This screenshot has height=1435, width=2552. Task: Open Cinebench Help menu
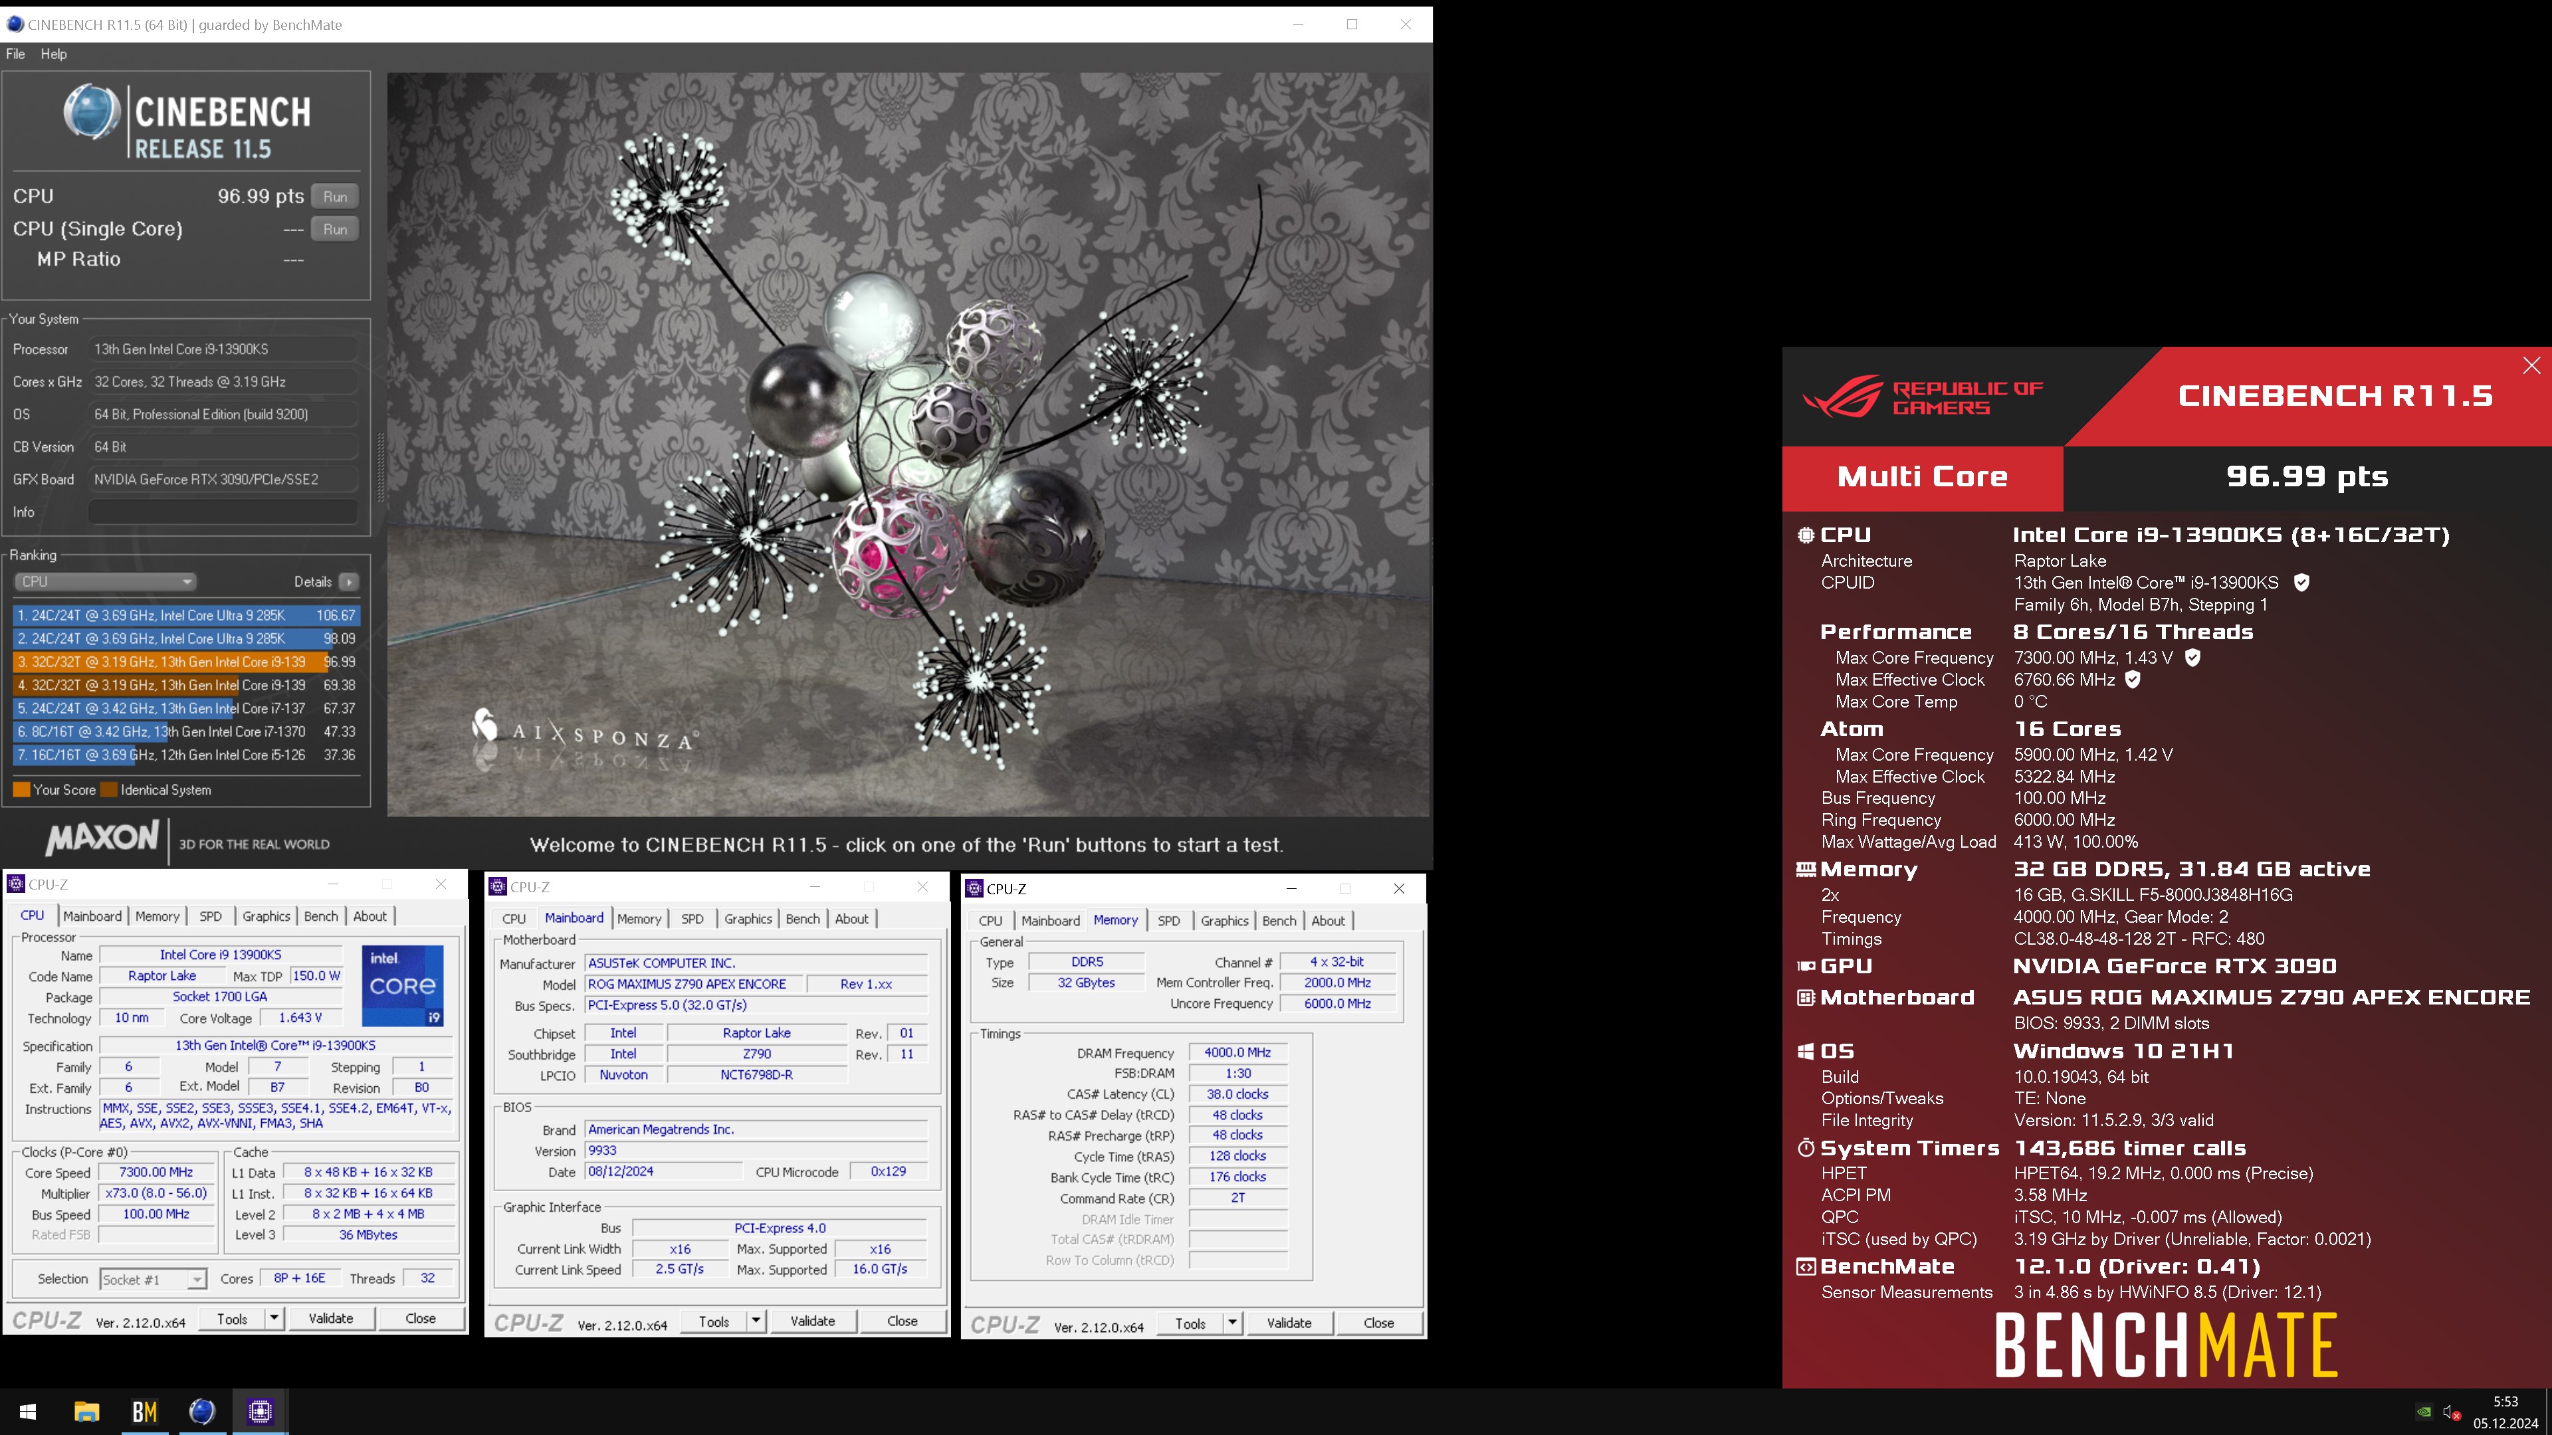(53, 53)
